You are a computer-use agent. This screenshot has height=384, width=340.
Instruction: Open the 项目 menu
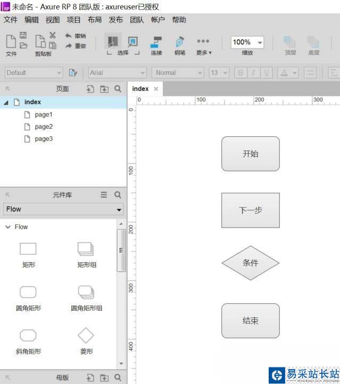pyautogui.click(x=74, y=20)
